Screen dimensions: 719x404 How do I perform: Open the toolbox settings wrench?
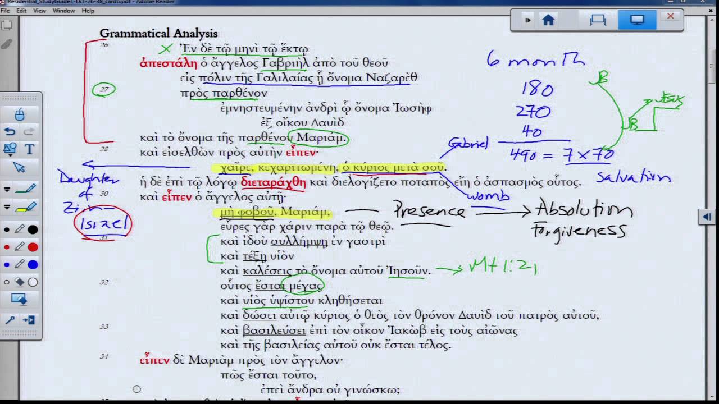pos(10,320)
